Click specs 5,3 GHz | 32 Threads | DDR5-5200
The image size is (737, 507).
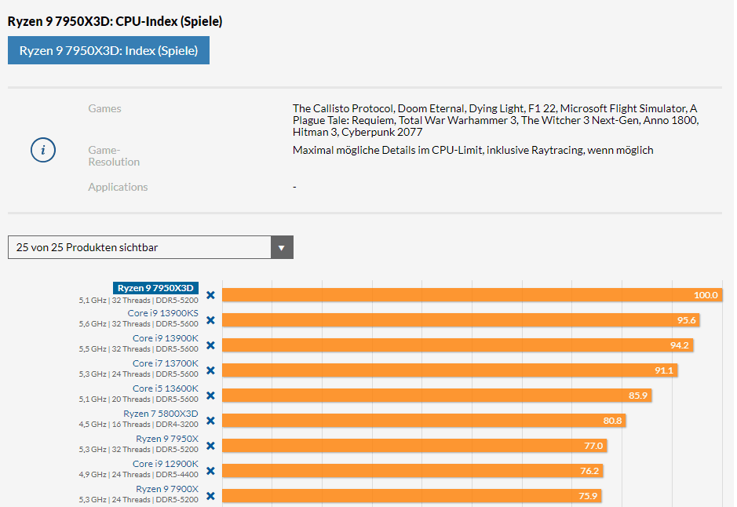139,450
